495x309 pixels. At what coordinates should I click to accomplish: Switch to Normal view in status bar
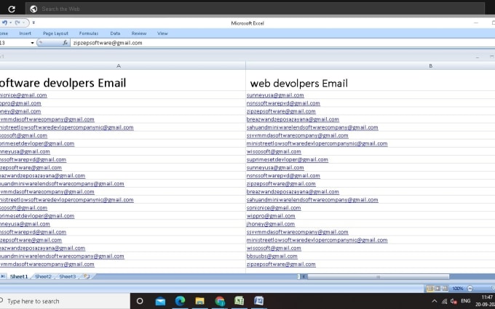coord(429,288)
